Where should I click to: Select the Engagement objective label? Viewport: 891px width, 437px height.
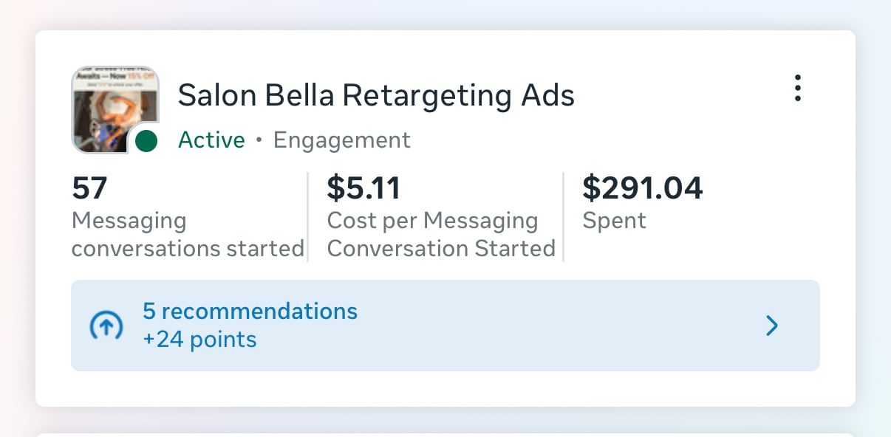(341, 140)
